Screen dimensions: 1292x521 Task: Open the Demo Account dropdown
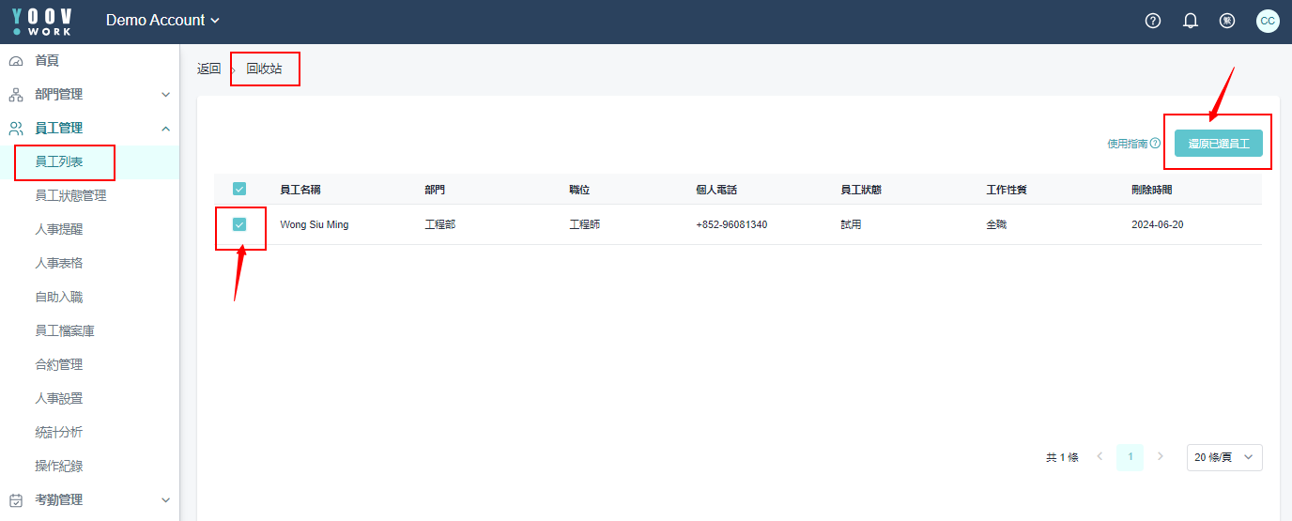point(162,21)
